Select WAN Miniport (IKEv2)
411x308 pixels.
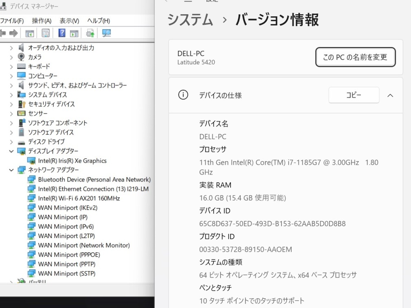[x=68, y=208]
